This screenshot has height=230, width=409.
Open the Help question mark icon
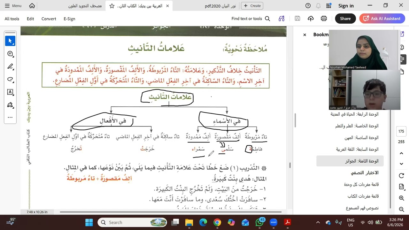308,6
